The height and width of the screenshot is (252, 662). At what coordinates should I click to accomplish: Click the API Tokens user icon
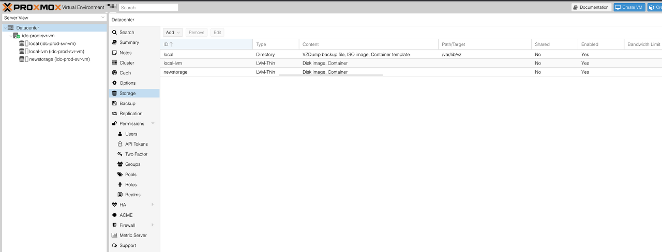(120, 144)
